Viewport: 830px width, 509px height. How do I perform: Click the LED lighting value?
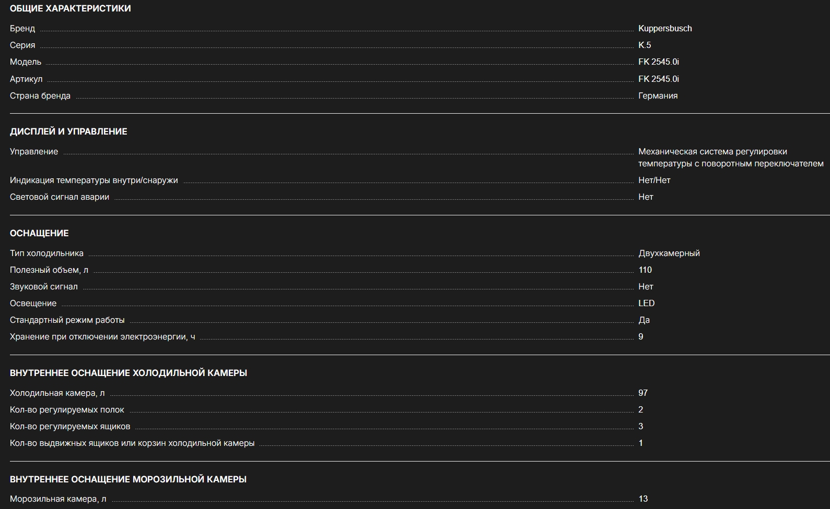[x=646, y=304]
